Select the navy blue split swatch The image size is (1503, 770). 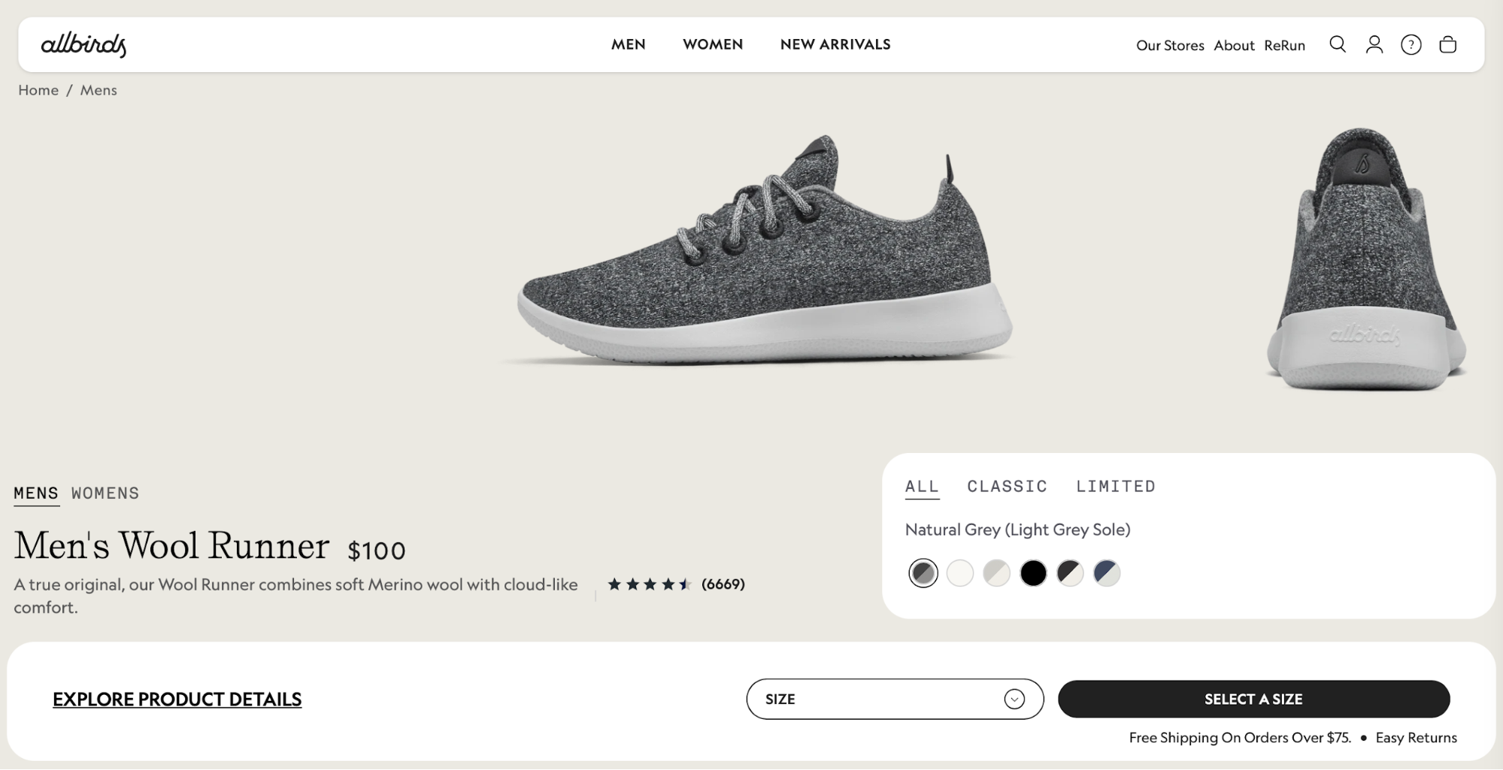(x=1107, y=573)
